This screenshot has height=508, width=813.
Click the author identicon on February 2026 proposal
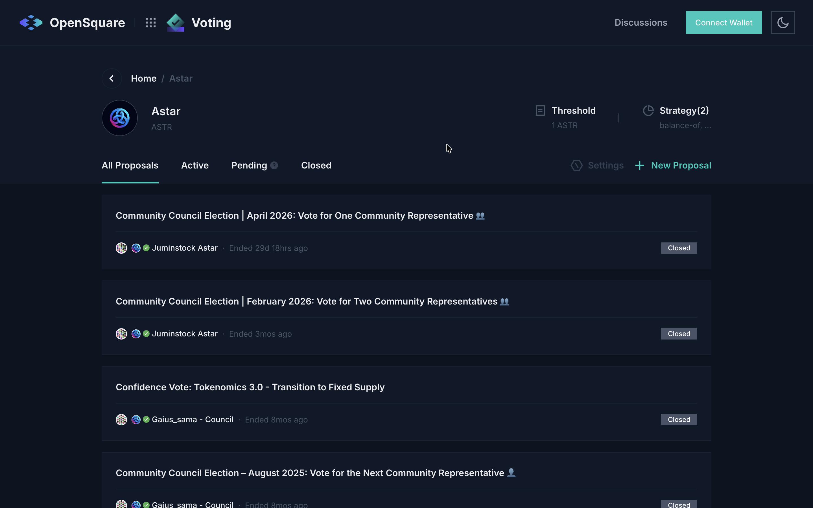(121, 334)
